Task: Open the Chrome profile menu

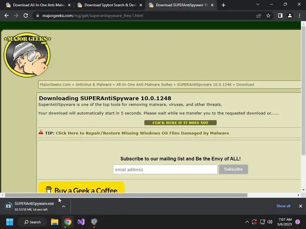Action: coord(290,16)
